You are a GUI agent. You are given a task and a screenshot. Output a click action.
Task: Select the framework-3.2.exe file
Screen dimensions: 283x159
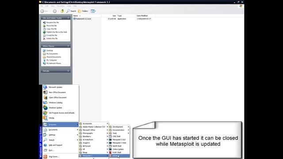82,19
